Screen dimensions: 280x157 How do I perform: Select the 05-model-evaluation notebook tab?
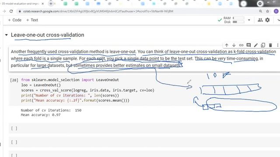[x=21, y=3]
